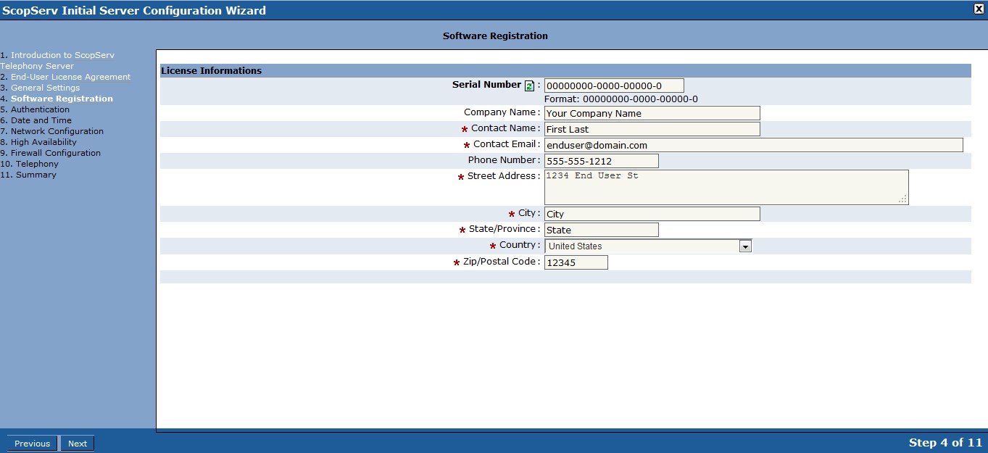
Task: Click the State/Province input field
Action: [x=602, y=230]
